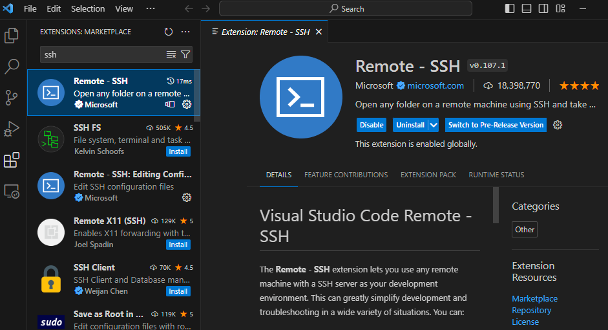This screenshot has height=330, width=608.
Task: Open the customize layout menu
Action: pyautogui.click(x=561, y=8)
